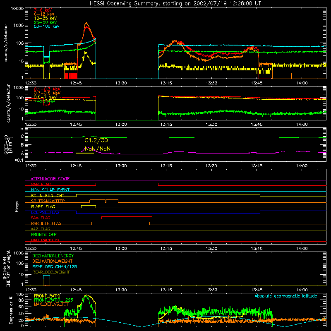Click the A0.1 tick label on the GOES axis

[x=19, y=161]
